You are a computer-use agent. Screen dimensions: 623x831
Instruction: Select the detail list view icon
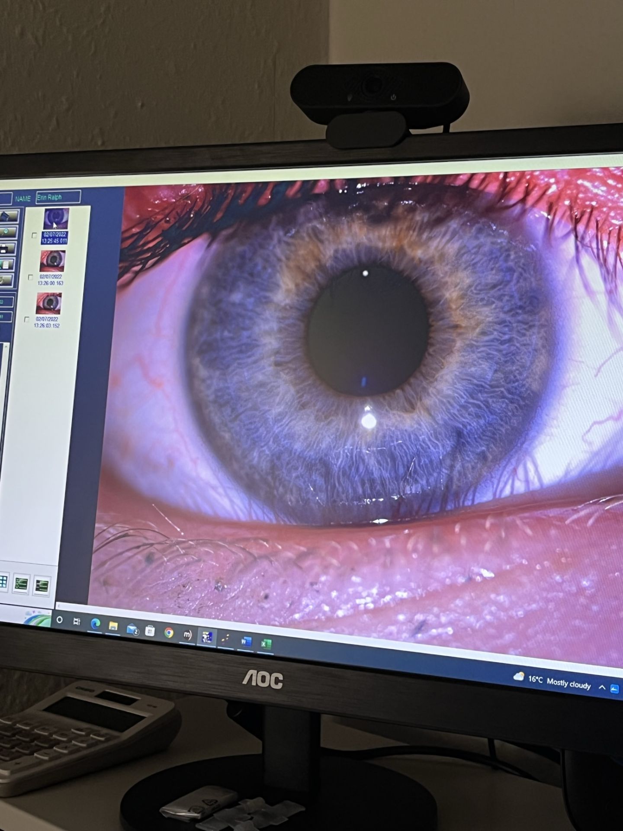pos(42,586)
